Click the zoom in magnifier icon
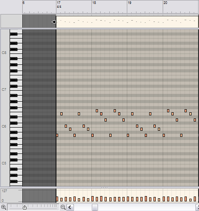The image size is (199, 211). coord(3,207)
